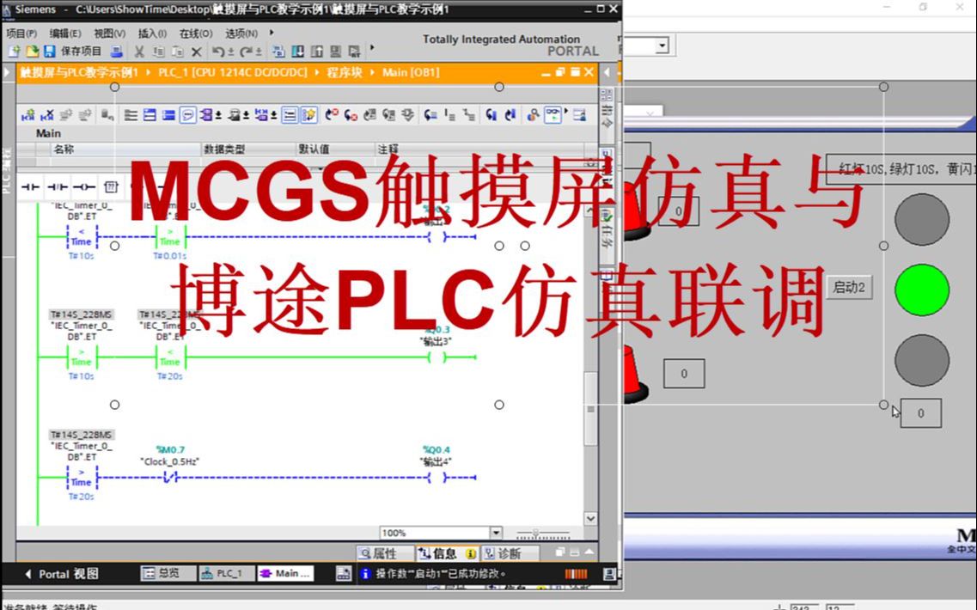Toggle network comments visibility
Image resolution: width=977 pixels, height=610 pixels.
(x=189, y=113)
